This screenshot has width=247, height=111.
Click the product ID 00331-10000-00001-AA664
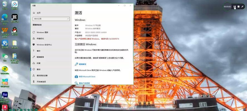pos(96,32)
